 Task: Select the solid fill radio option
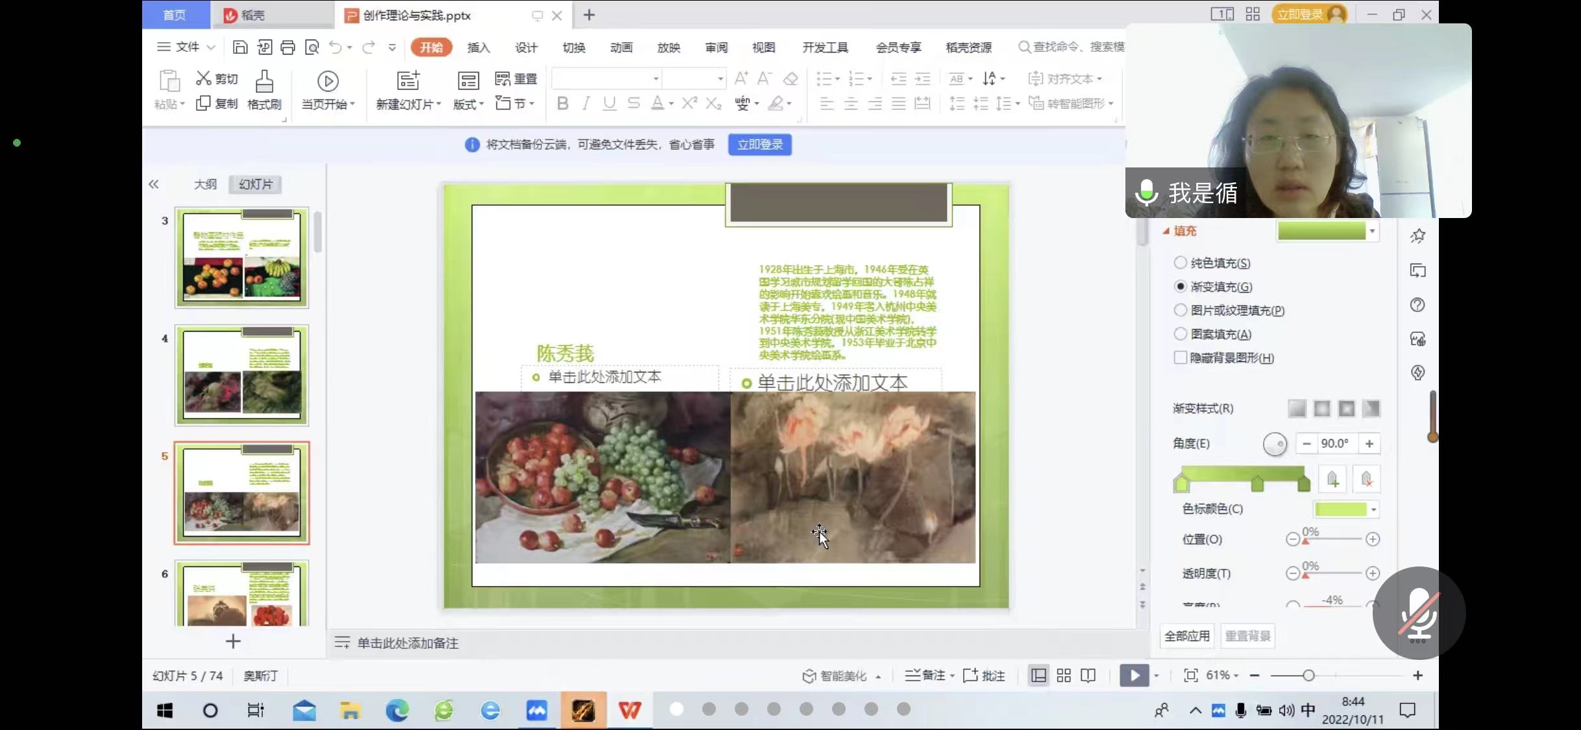point(1181,263)
